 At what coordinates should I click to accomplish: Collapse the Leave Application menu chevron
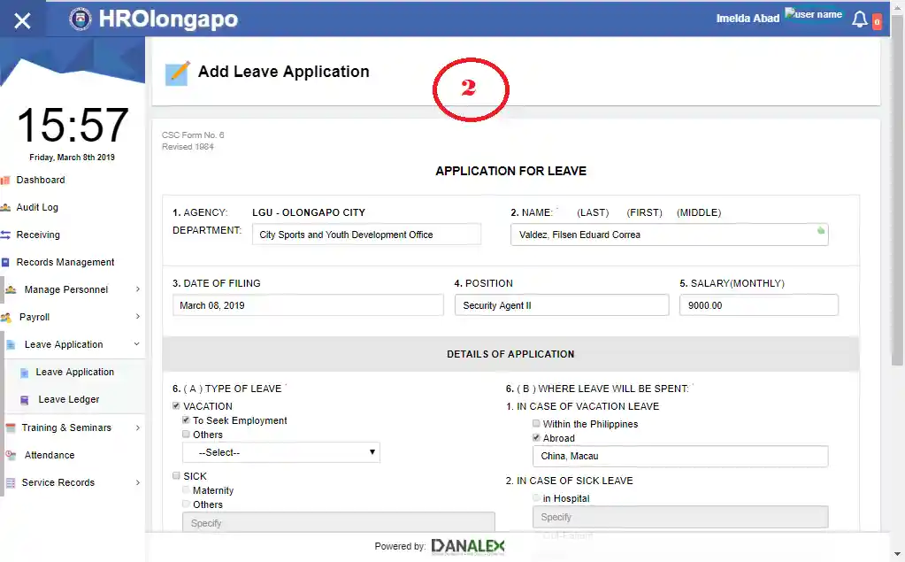click(x=137, y=344)
